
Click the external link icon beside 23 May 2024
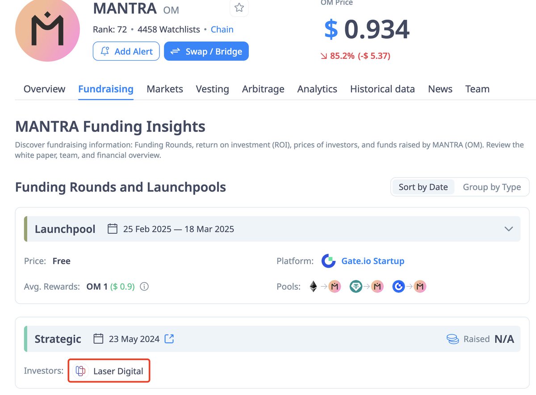pyautogui.click(x=169, y=339)
